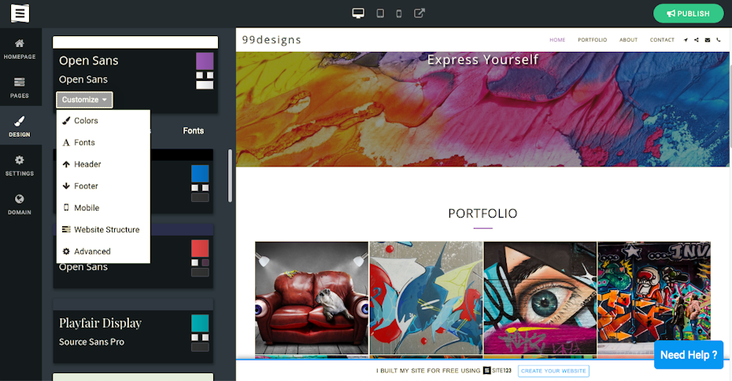
Task: Open the Pages section in sidebar
Action: [20, 87]
